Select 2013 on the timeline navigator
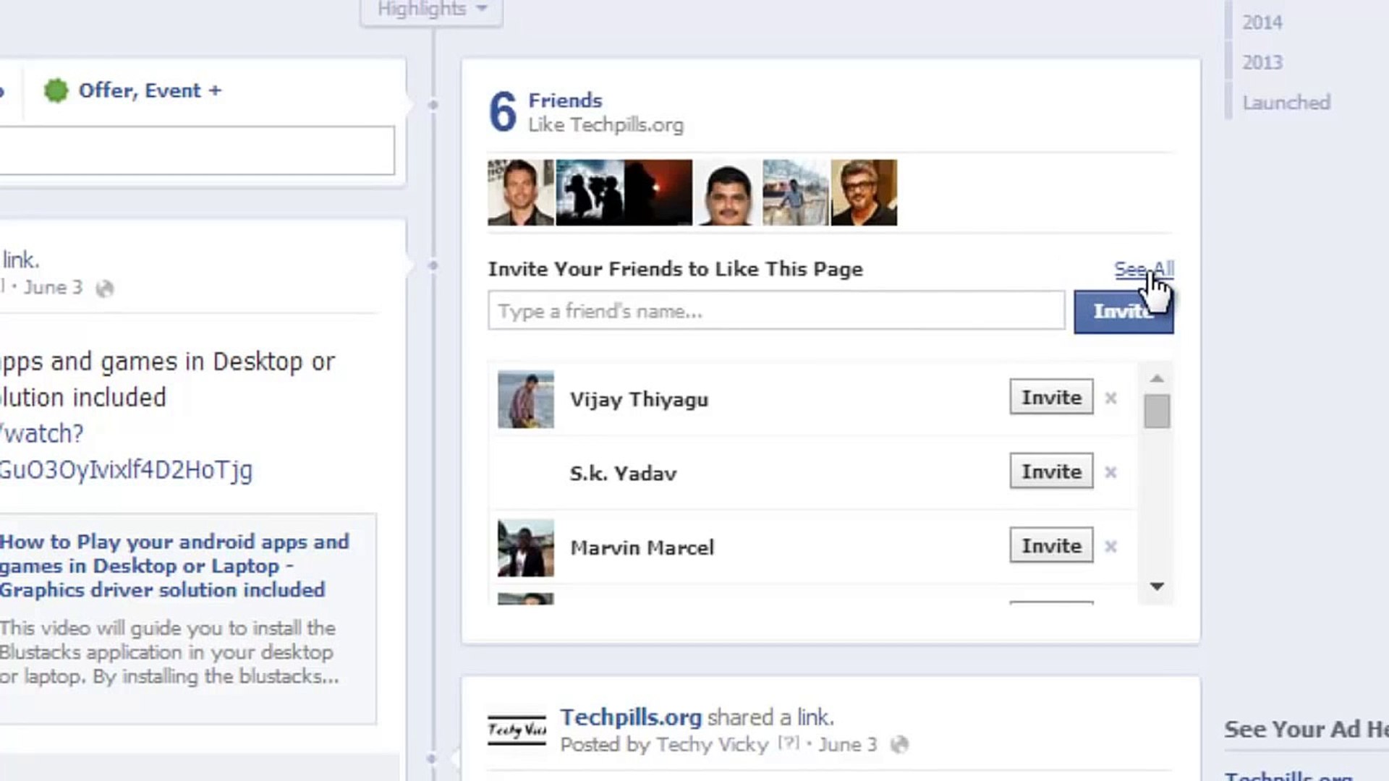 pyautogui.click(x=1262, y=62)
